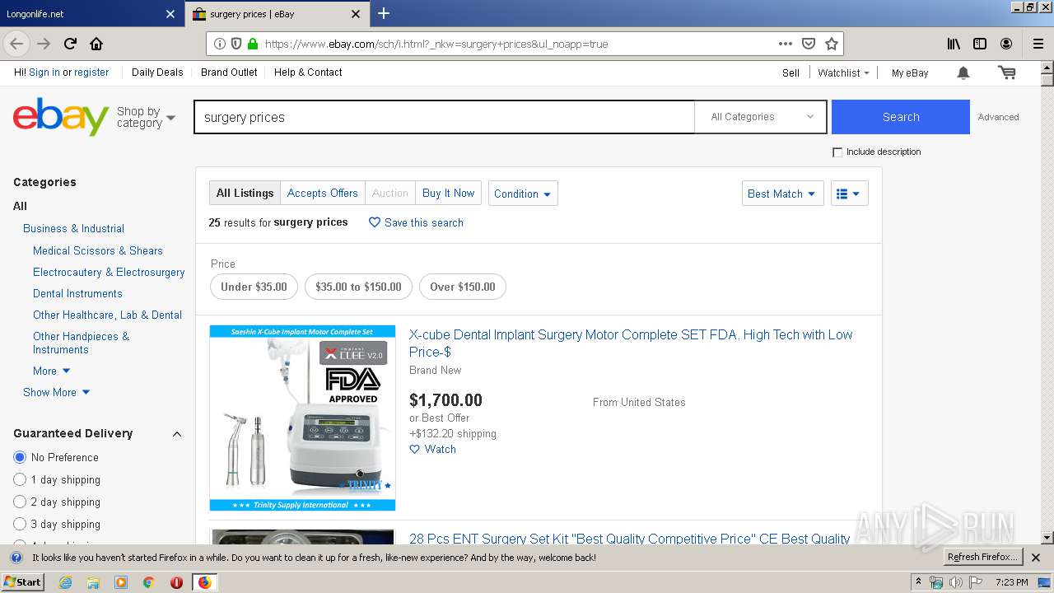Click the Watch heart icon for X-cube listing
1054x593 pixels.
click(x=415, y=449)
